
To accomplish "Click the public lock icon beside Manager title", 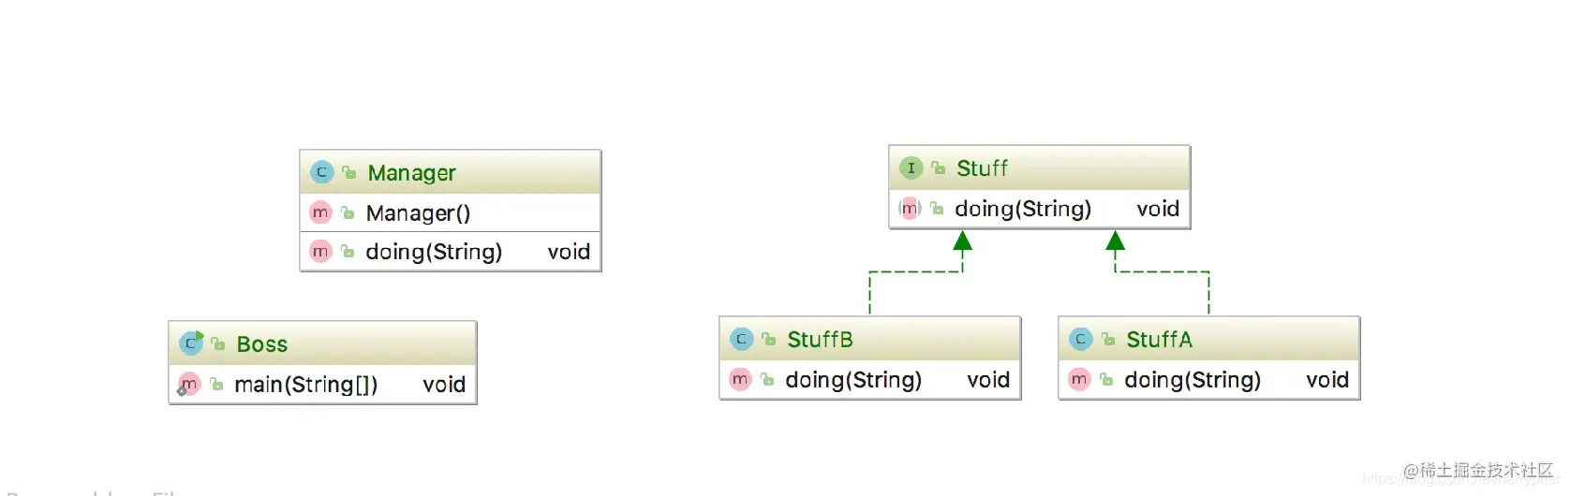I will pyautogui.click(x=348, y=172).
